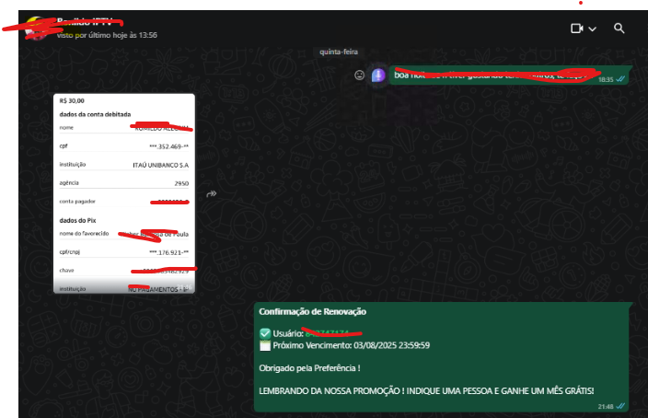648x418 pixels.
Task: Open search in conversation magnifier icon
Action: click(619, 29)
